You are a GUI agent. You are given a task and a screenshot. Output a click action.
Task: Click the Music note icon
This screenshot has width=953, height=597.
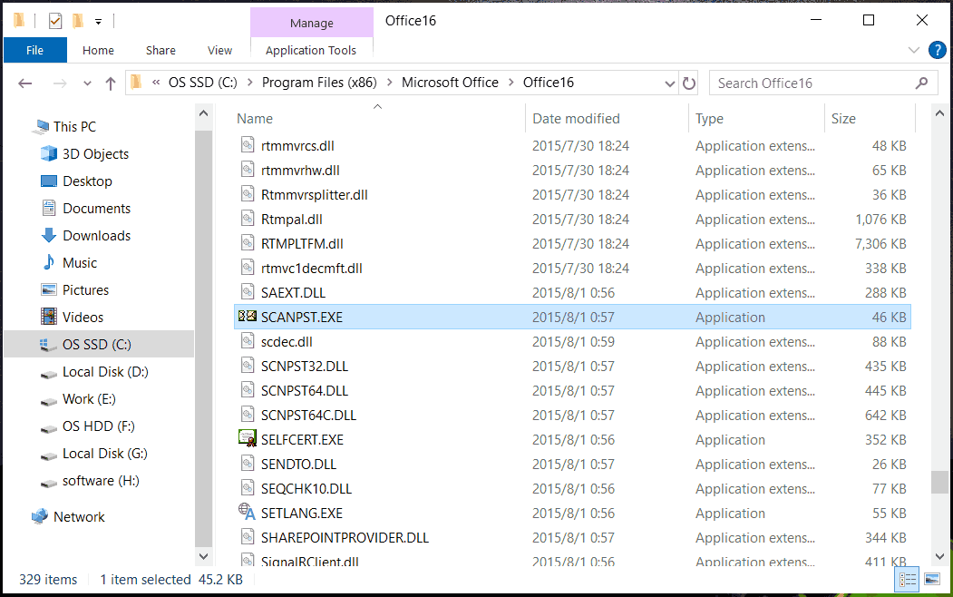(49, 262)
